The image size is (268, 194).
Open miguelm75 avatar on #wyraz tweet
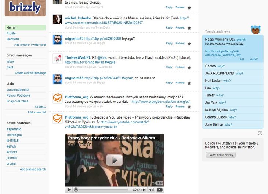pyautogui.click(x=57, y=79)
